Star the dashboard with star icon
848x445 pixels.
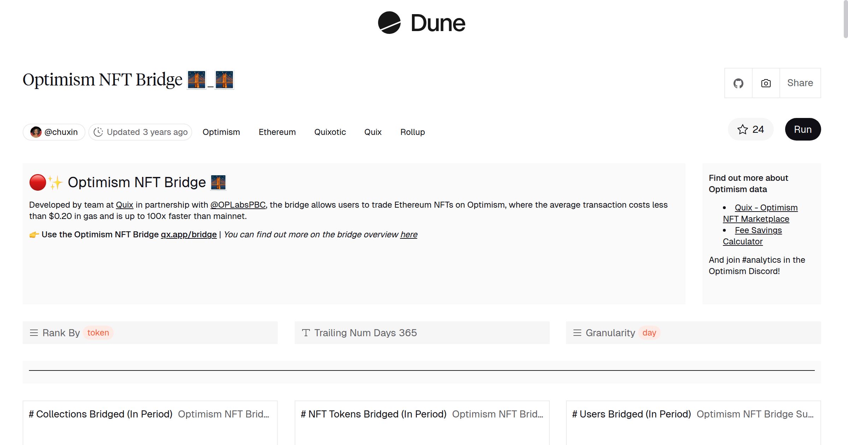[x=742, y=129]
